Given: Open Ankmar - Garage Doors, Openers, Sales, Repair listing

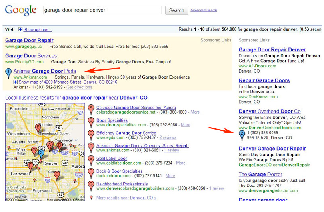Looking at the screenshot, I should 142,146.
